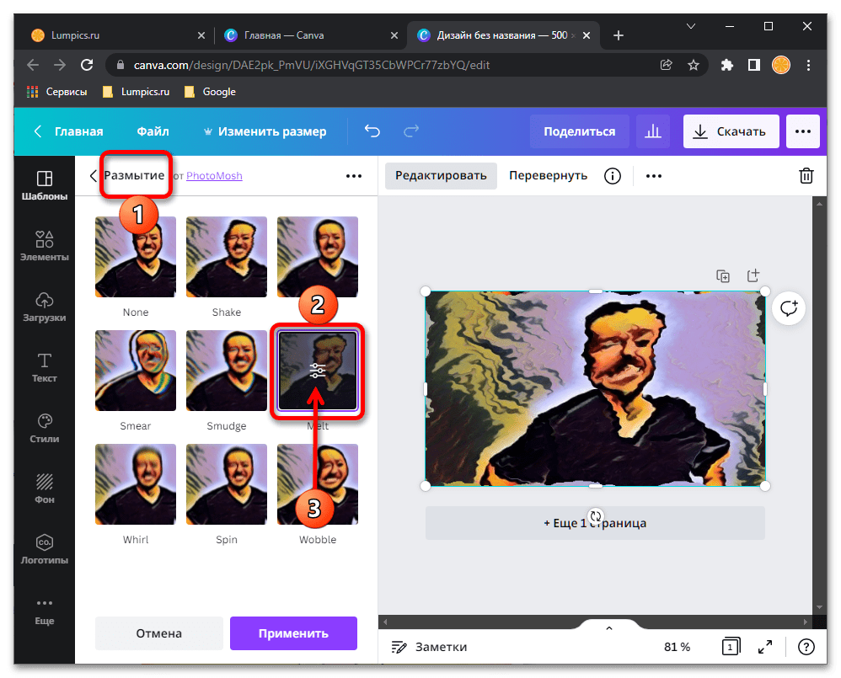
Task: Open the Файл menu
Action: tap(153, 131)
